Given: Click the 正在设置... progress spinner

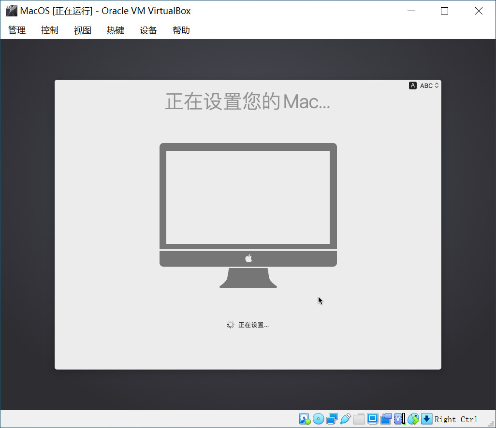Looking at the screenshot, I should [x=230, y=325].
